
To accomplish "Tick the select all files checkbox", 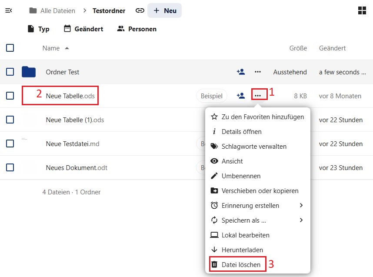I will click(x=10, y=48).
